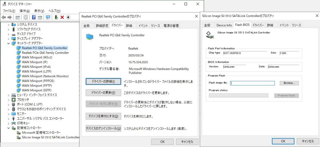This screenshot has width=320, height=147.
Task: Switch to 全般 tab in Realtek properties
Action: pos(87,26)
